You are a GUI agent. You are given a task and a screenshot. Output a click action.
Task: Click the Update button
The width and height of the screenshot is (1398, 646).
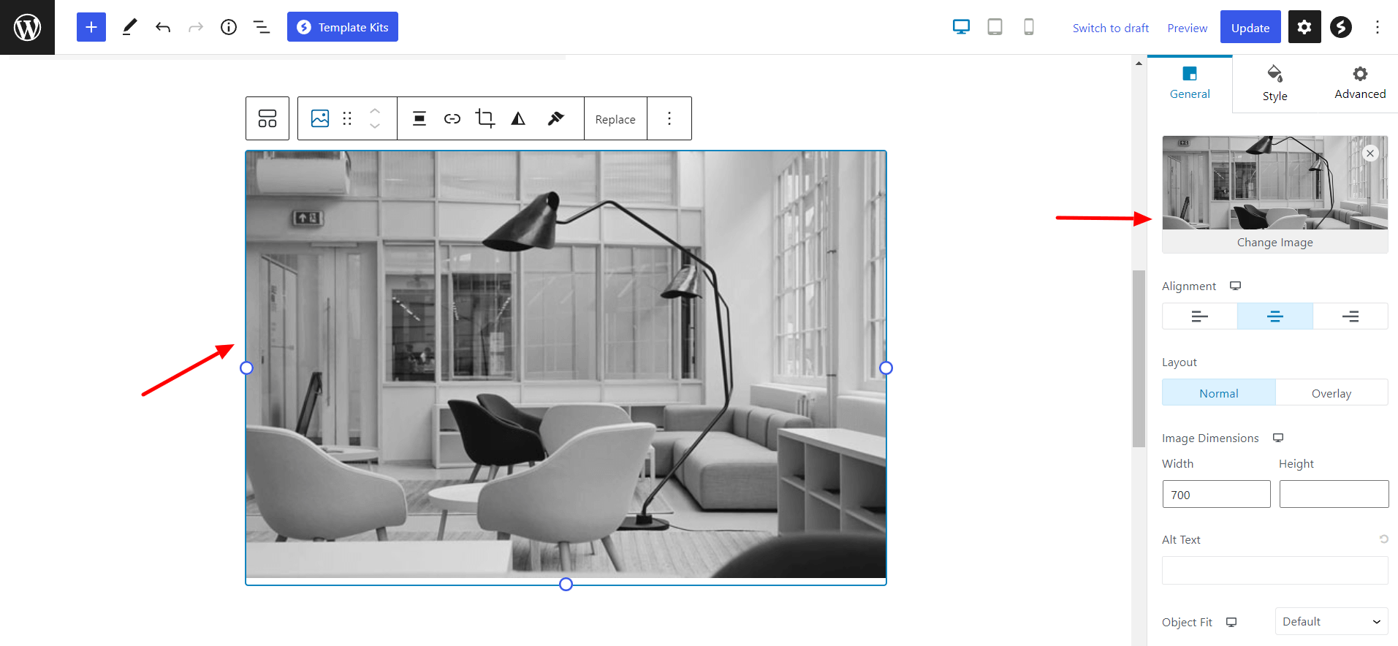tap(1250, 27)
